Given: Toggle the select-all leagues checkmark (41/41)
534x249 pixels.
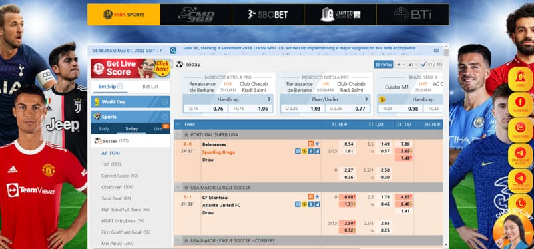Looking at the screenshot, I should 431,64.
